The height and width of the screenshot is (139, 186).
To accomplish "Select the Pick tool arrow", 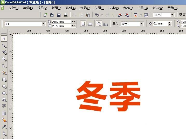I will tap(4, 39).
